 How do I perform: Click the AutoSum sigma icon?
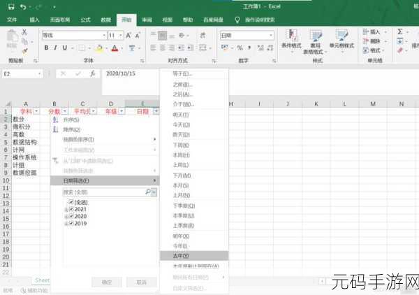tap(399, 32)
